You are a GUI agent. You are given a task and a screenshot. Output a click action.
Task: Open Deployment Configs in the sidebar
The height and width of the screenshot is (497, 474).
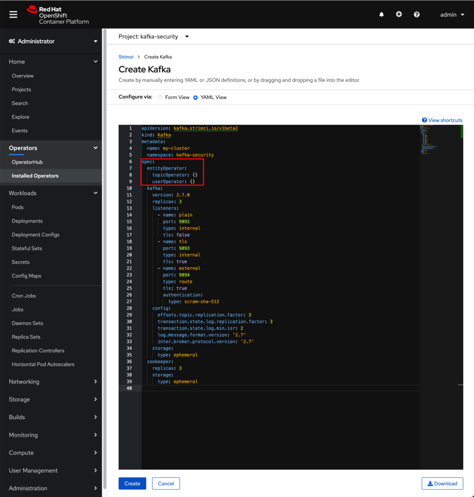click(x=36, y=234)
